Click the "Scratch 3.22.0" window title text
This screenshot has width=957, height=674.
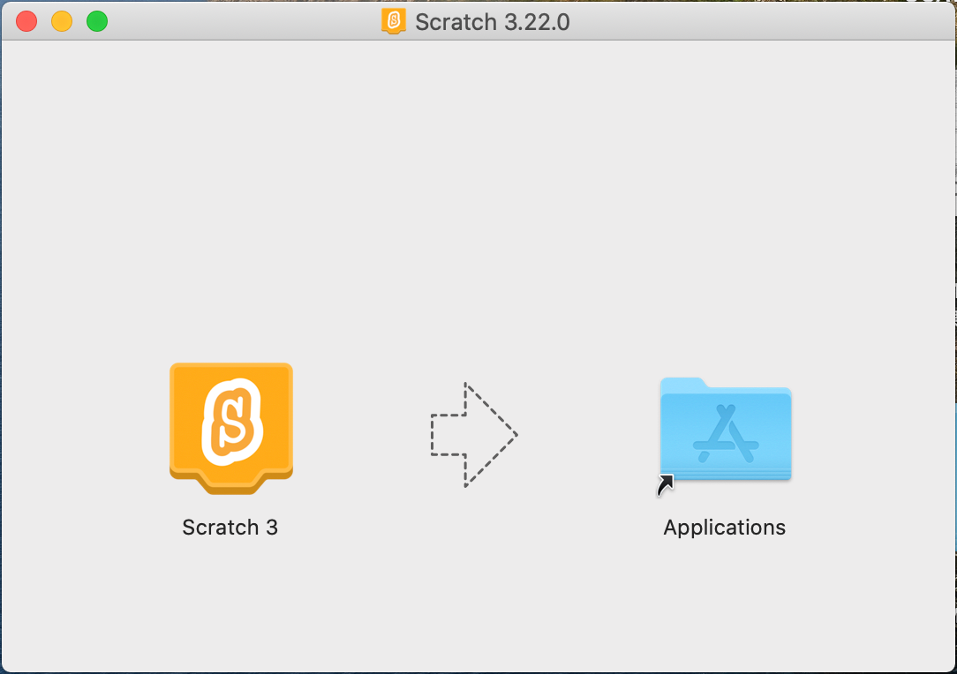[493, 22]
